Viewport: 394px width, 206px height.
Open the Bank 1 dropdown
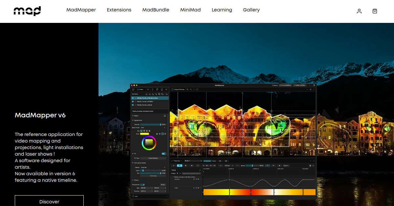click(193, 161)
